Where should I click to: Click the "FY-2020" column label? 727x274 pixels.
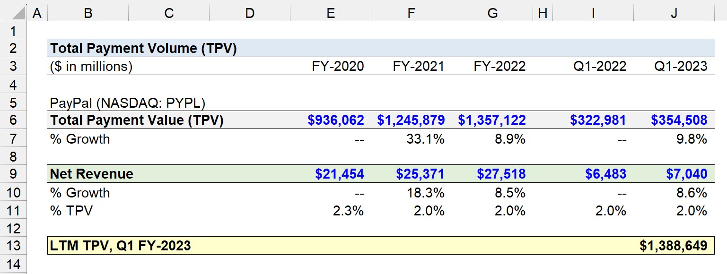coord(338,66)
